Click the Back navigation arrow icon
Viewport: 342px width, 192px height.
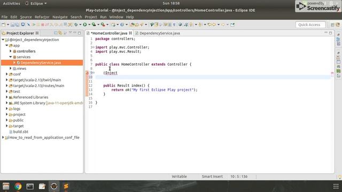coord(214,25)
